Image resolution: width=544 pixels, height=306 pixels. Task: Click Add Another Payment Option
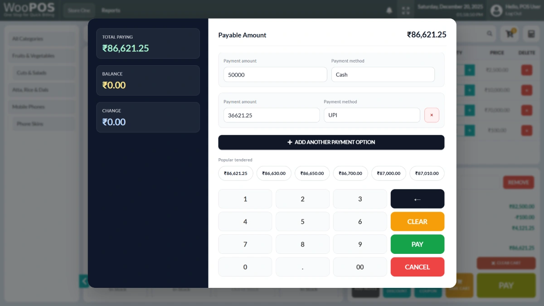[331, 142]
